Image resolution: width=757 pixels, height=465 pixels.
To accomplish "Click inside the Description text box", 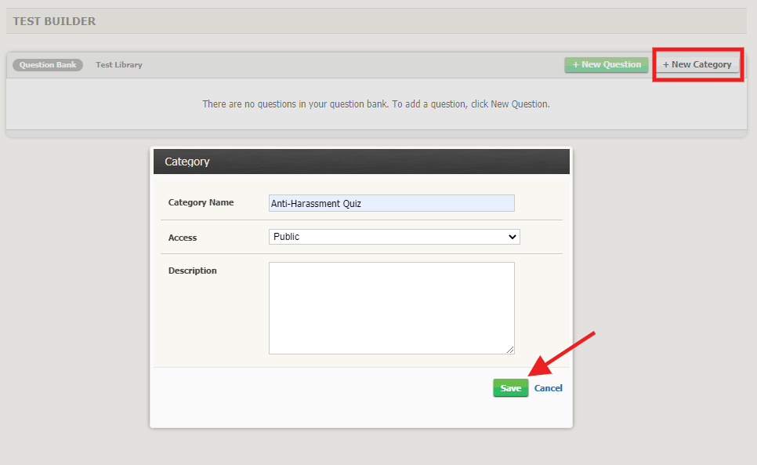I will (x=392, y=306).
